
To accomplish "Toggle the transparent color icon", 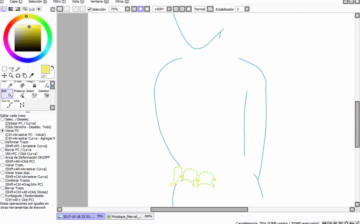I will (43, 76).
